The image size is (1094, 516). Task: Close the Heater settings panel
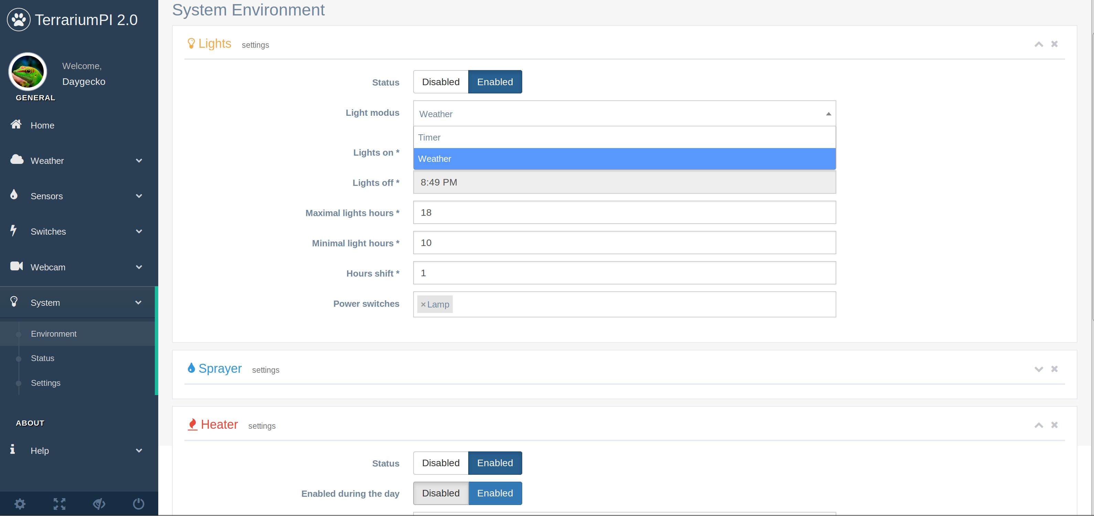(x=1054, y=425)
